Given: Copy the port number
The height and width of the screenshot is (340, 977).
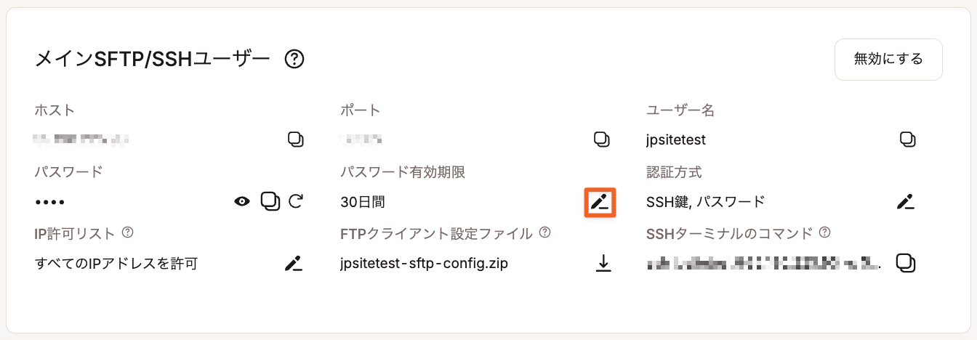Looking at the screenshot, I should pyautogui.click(x=601, y=139).
